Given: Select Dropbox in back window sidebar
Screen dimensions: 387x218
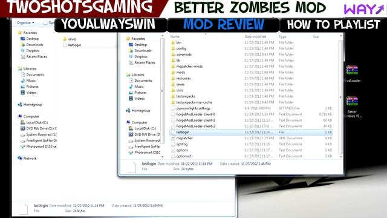Looking at the screenshot, I should pos(33,51).
